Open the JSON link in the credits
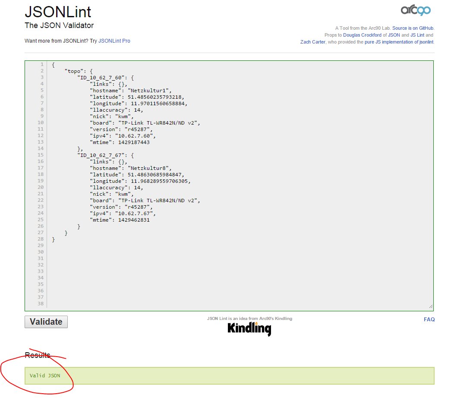The image size is (454, 398). pyautogui.click(x=394, y=35)
